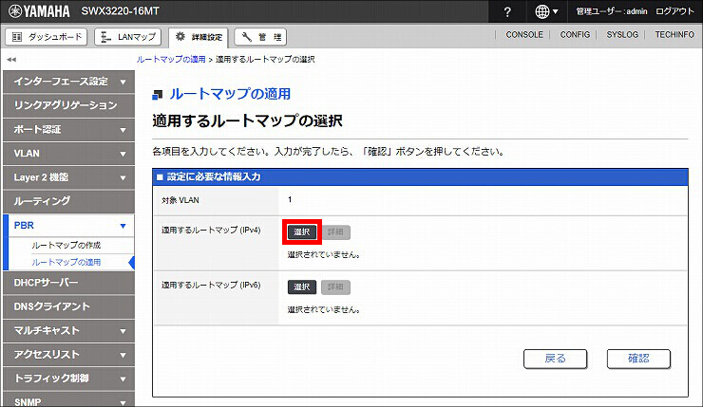Screen dimensions: 703x407
Task: Switch to the LANマップ tab
Action: 128,37
